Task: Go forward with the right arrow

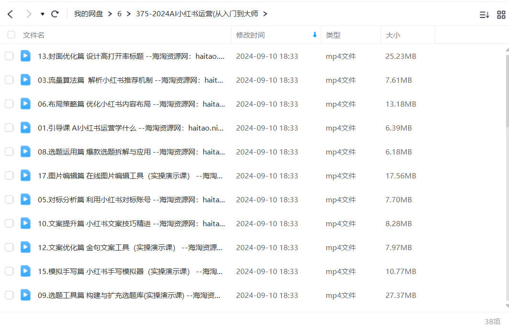Action: 29,14
